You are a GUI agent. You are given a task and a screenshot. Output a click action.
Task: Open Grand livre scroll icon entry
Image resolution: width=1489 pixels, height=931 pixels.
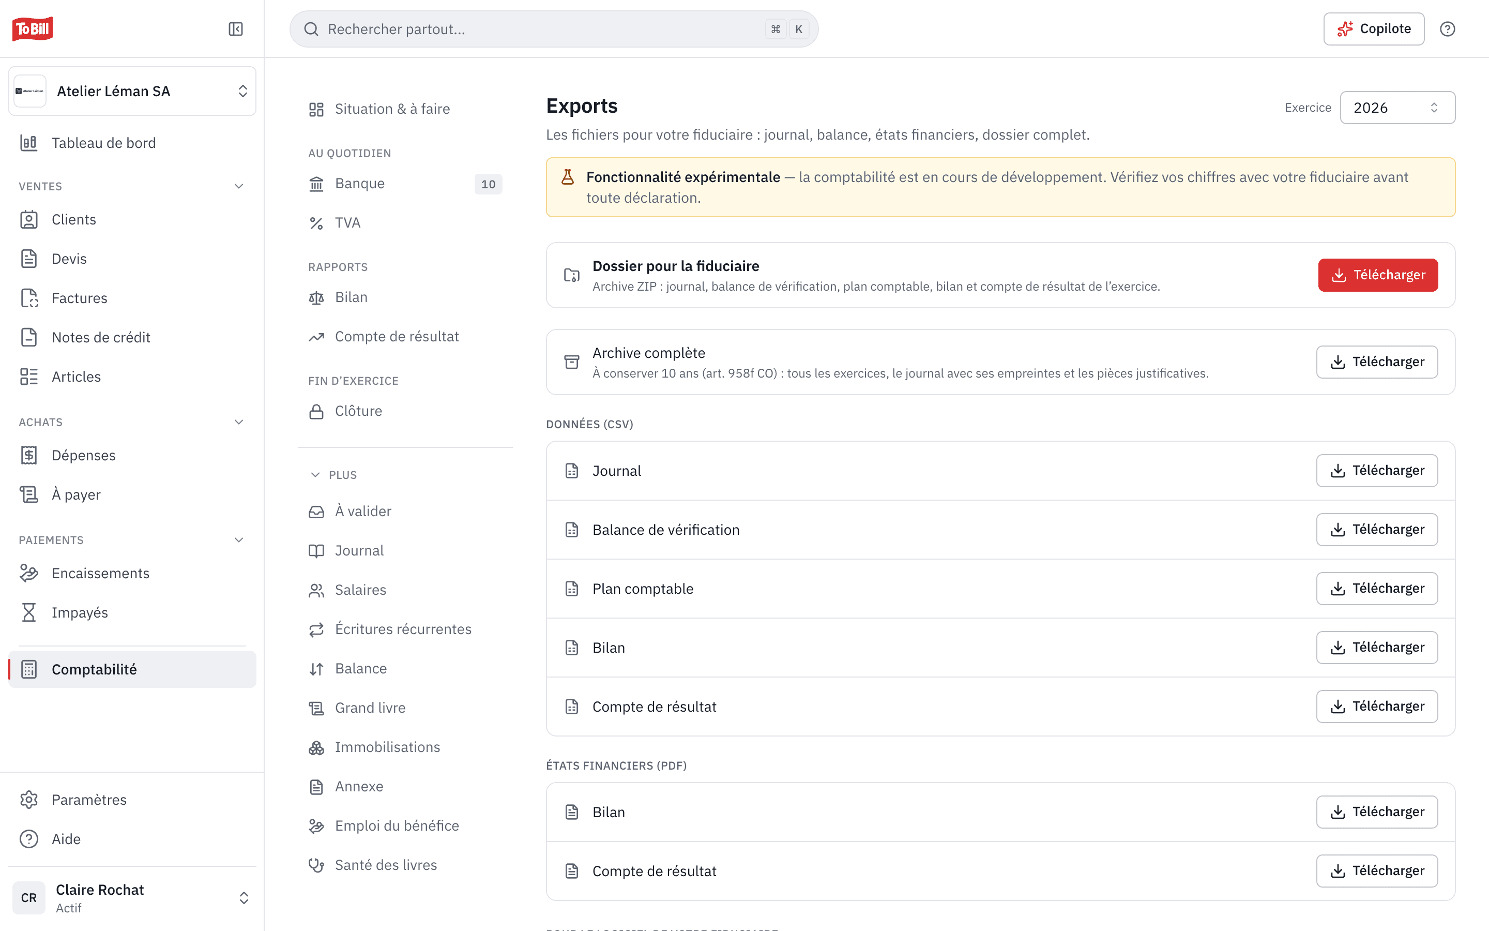click(x=316, y=708)
